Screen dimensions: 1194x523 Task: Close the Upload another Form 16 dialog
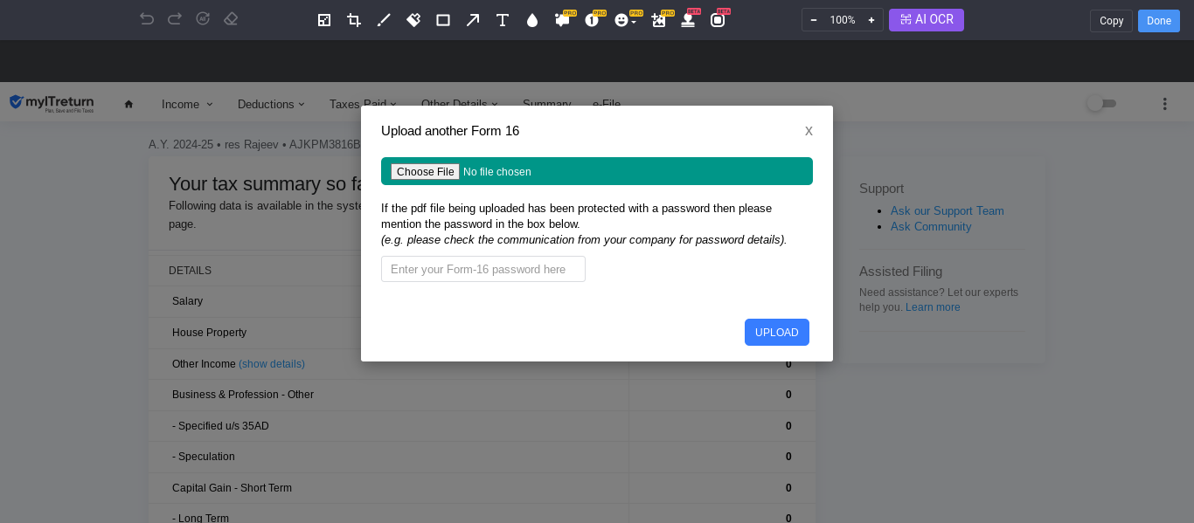coord(809,131)
